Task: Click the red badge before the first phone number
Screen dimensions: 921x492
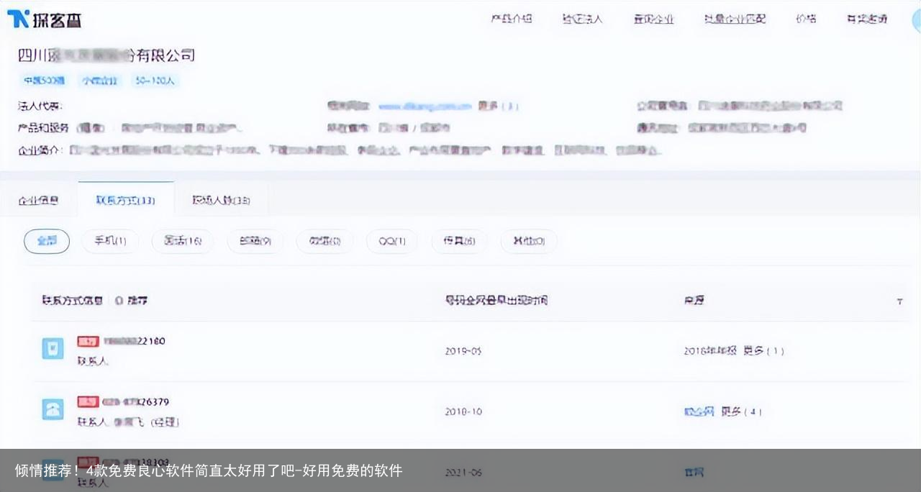Action: point(88,341)
